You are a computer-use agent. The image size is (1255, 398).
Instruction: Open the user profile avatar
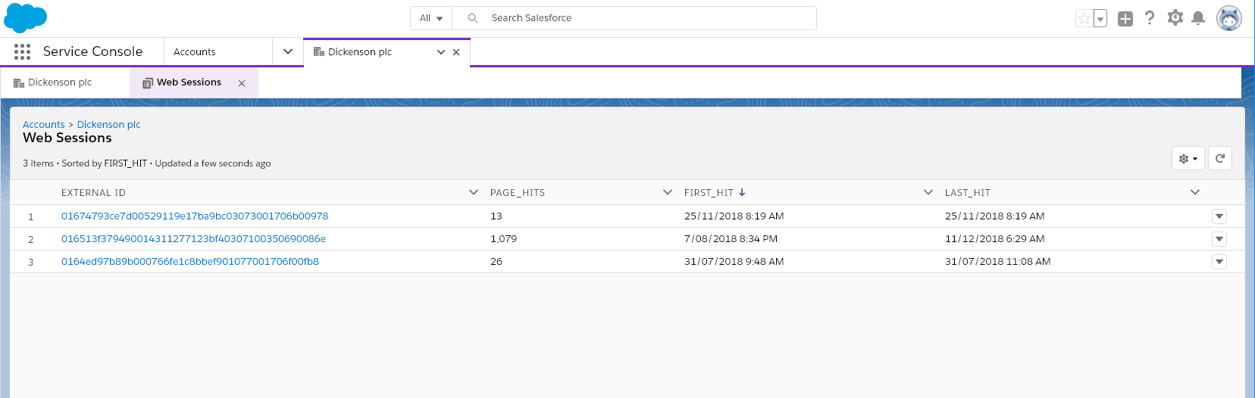[1229, 18]
